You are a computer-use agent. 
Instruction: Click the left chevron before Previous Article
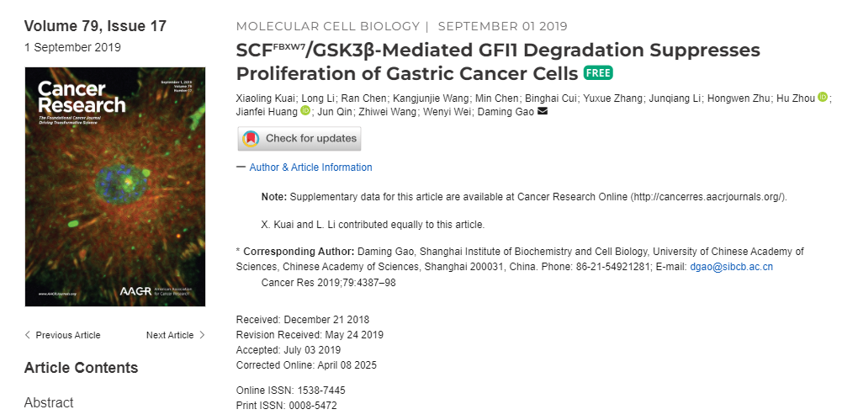point(28,335)
